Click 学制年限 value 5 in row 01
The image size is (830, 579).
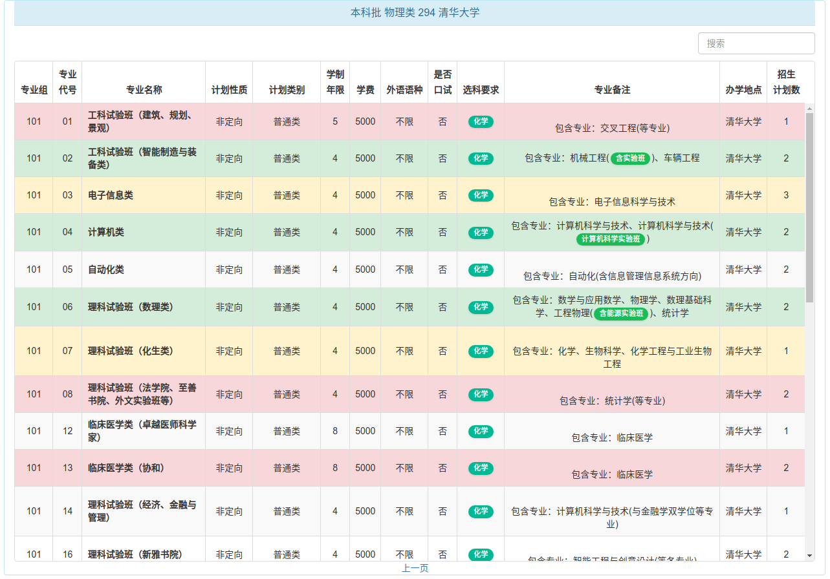pyautogui.click(x=335, y=121)
